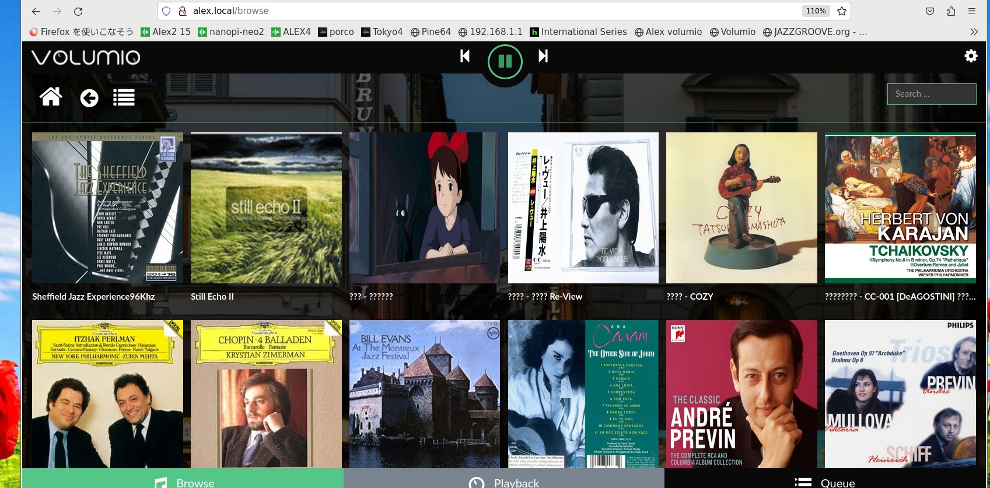The image size is (990, 488).
Task: Bookmark this page with the star
Action: (842, 11)
